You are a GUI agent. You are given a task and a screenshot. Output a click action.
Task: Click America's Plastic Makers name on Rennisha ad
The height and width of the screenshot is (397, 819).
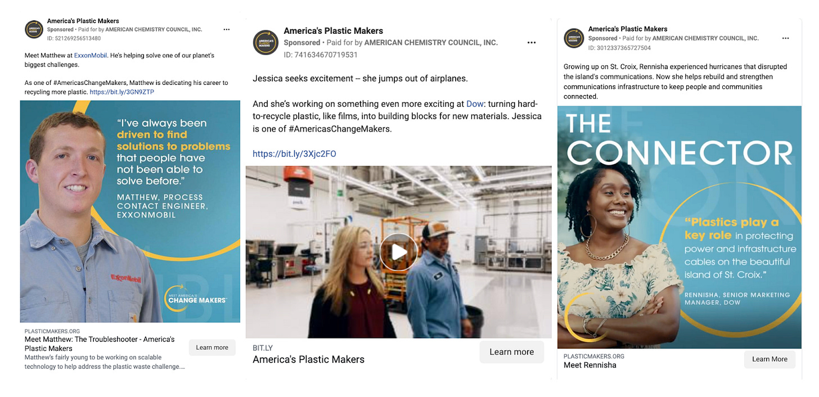click(628, 29)
